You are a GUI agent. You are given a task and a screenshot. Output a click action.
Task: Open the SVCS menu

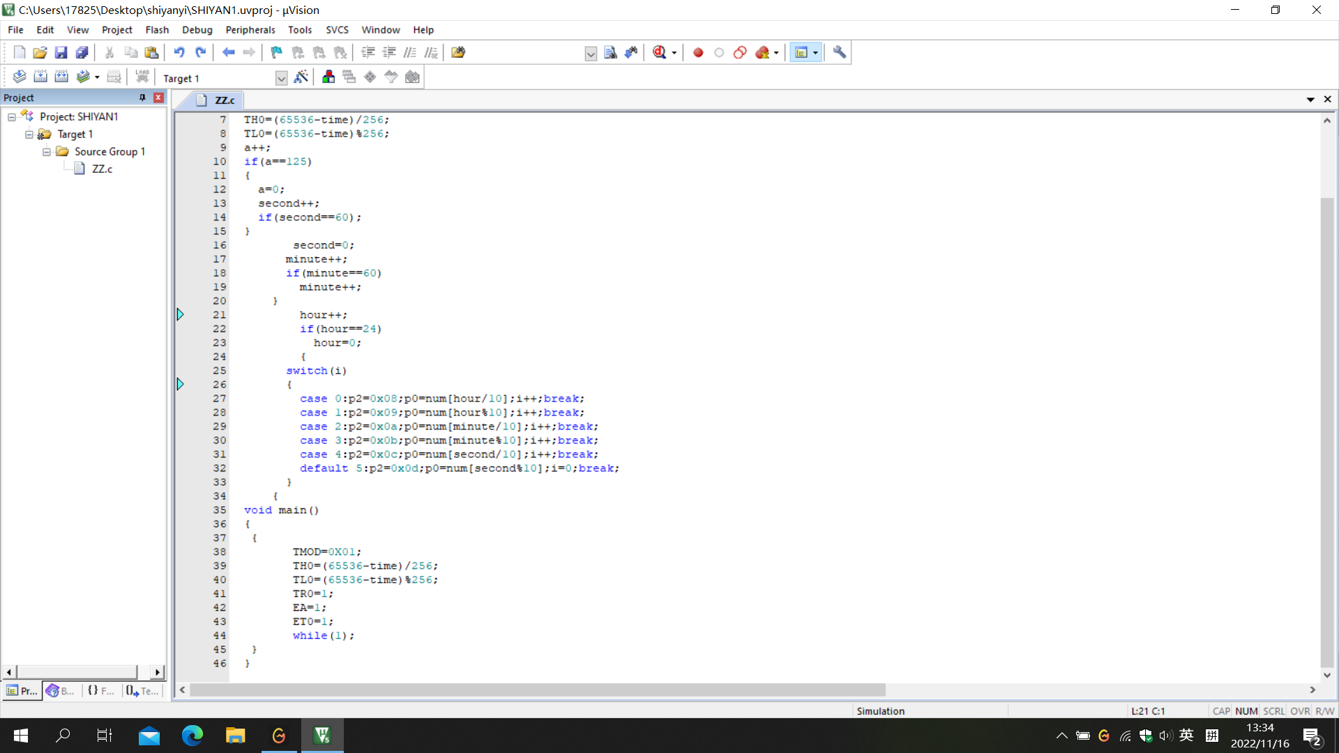[337, 30]
